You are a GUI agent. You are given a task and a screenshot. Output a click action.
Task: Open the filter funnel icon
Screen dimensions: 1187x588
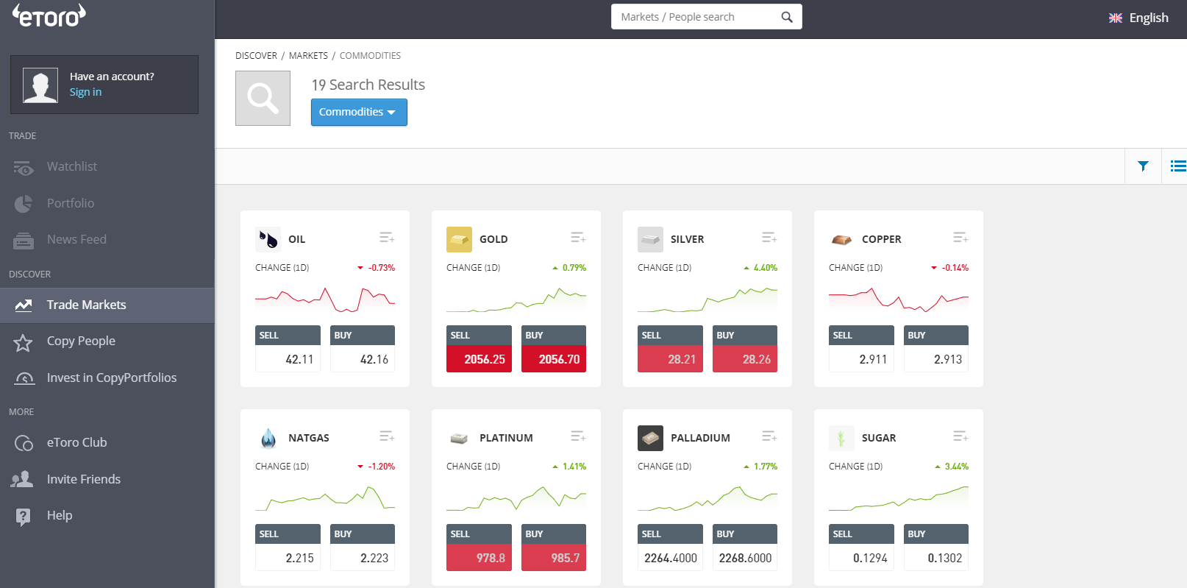[1143, 166]
